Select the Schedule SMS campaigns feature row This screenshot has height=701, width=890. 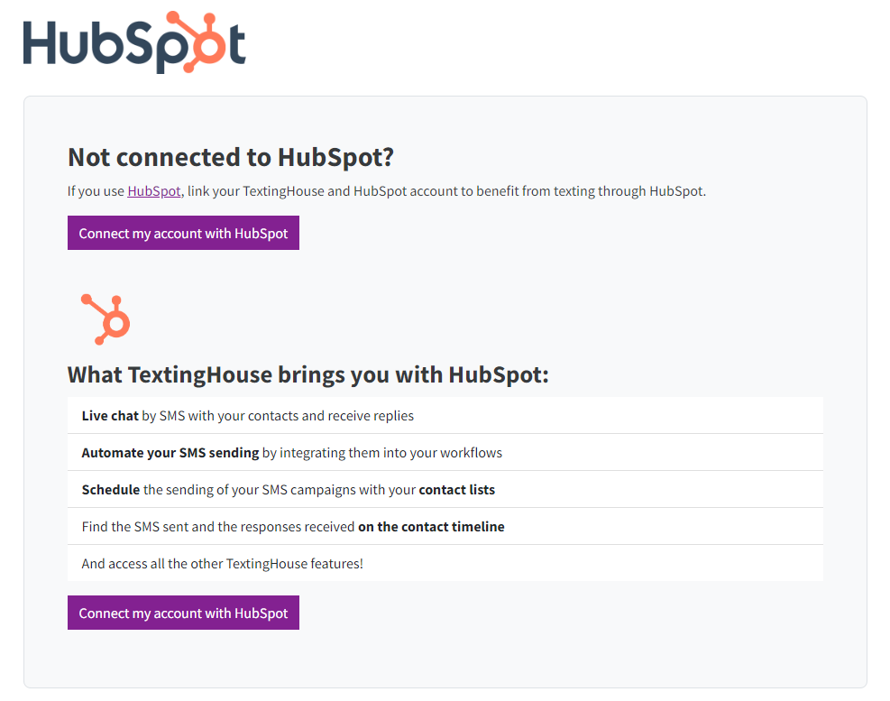point(445,490)
